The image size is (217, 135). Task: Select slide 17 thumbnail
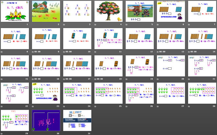[x=77, y=66]
